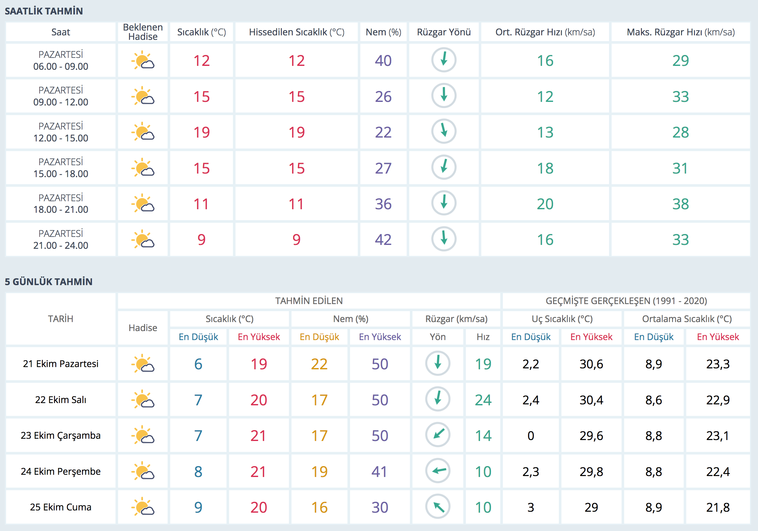
Task: Click northwest wind arrow for 25 Ekim Cuma
Action: click(x=438, y=507)
